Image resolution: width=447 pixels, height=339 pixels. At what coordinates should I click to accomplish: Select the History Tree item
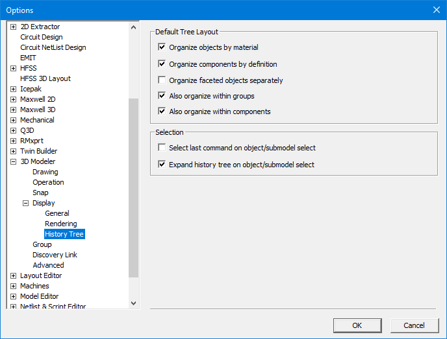pos(64,234)
